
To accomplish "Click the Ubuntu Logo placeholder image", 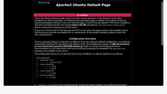I will (x=44, y=3).
